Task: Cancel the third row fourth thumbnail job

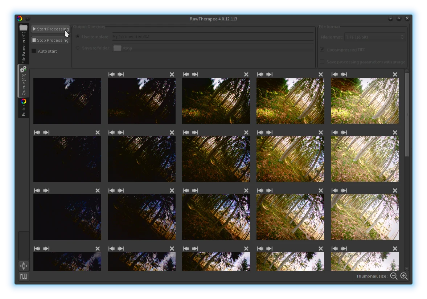Action: tap(321, 191)
